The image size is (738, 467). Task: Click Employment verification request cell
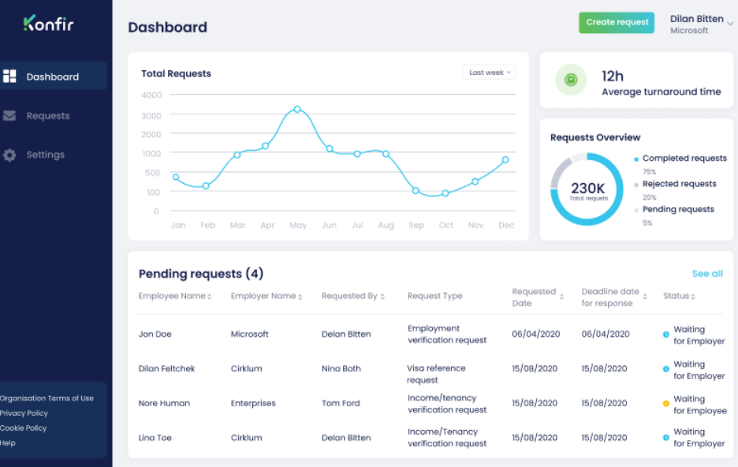[447, 334]
